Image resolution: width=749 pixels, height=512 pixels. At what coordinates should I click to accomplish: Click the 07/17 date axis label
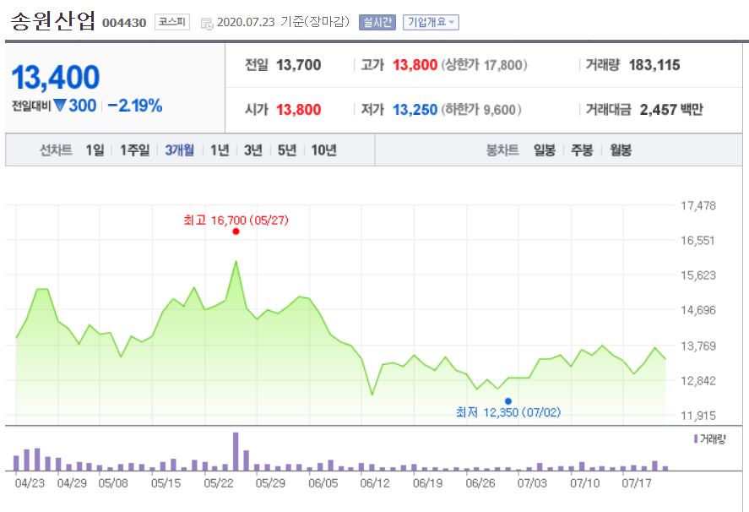coord(637,482)
